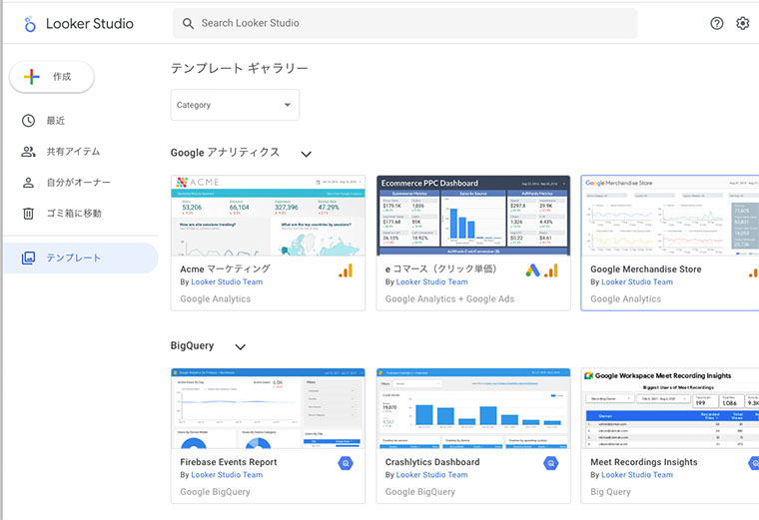This screenshot has width=759, height=520.
Task: Click the Meet Recordings Insights title
Action: point(644,462)
